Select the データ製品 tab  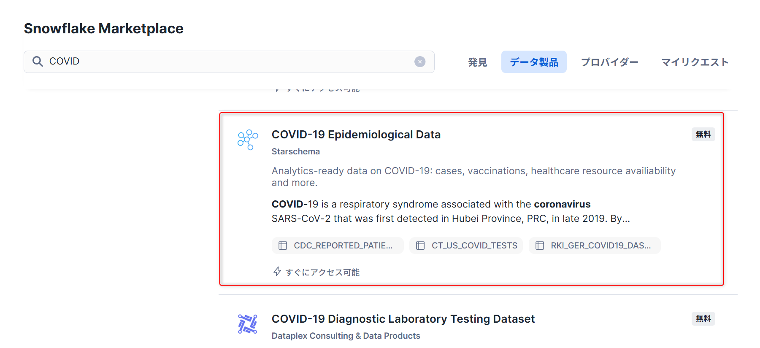pos(534,62)
